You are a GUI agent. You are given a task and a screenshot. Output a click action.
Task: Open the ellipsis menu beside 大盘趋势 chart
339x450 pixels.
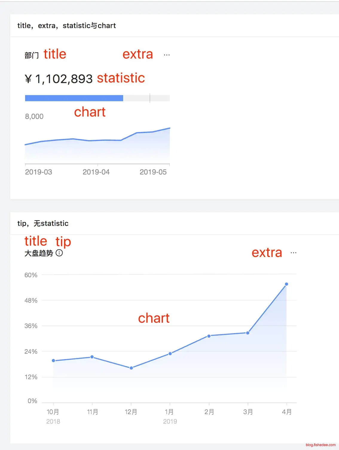pyautogui.click(x=294, y=253)
